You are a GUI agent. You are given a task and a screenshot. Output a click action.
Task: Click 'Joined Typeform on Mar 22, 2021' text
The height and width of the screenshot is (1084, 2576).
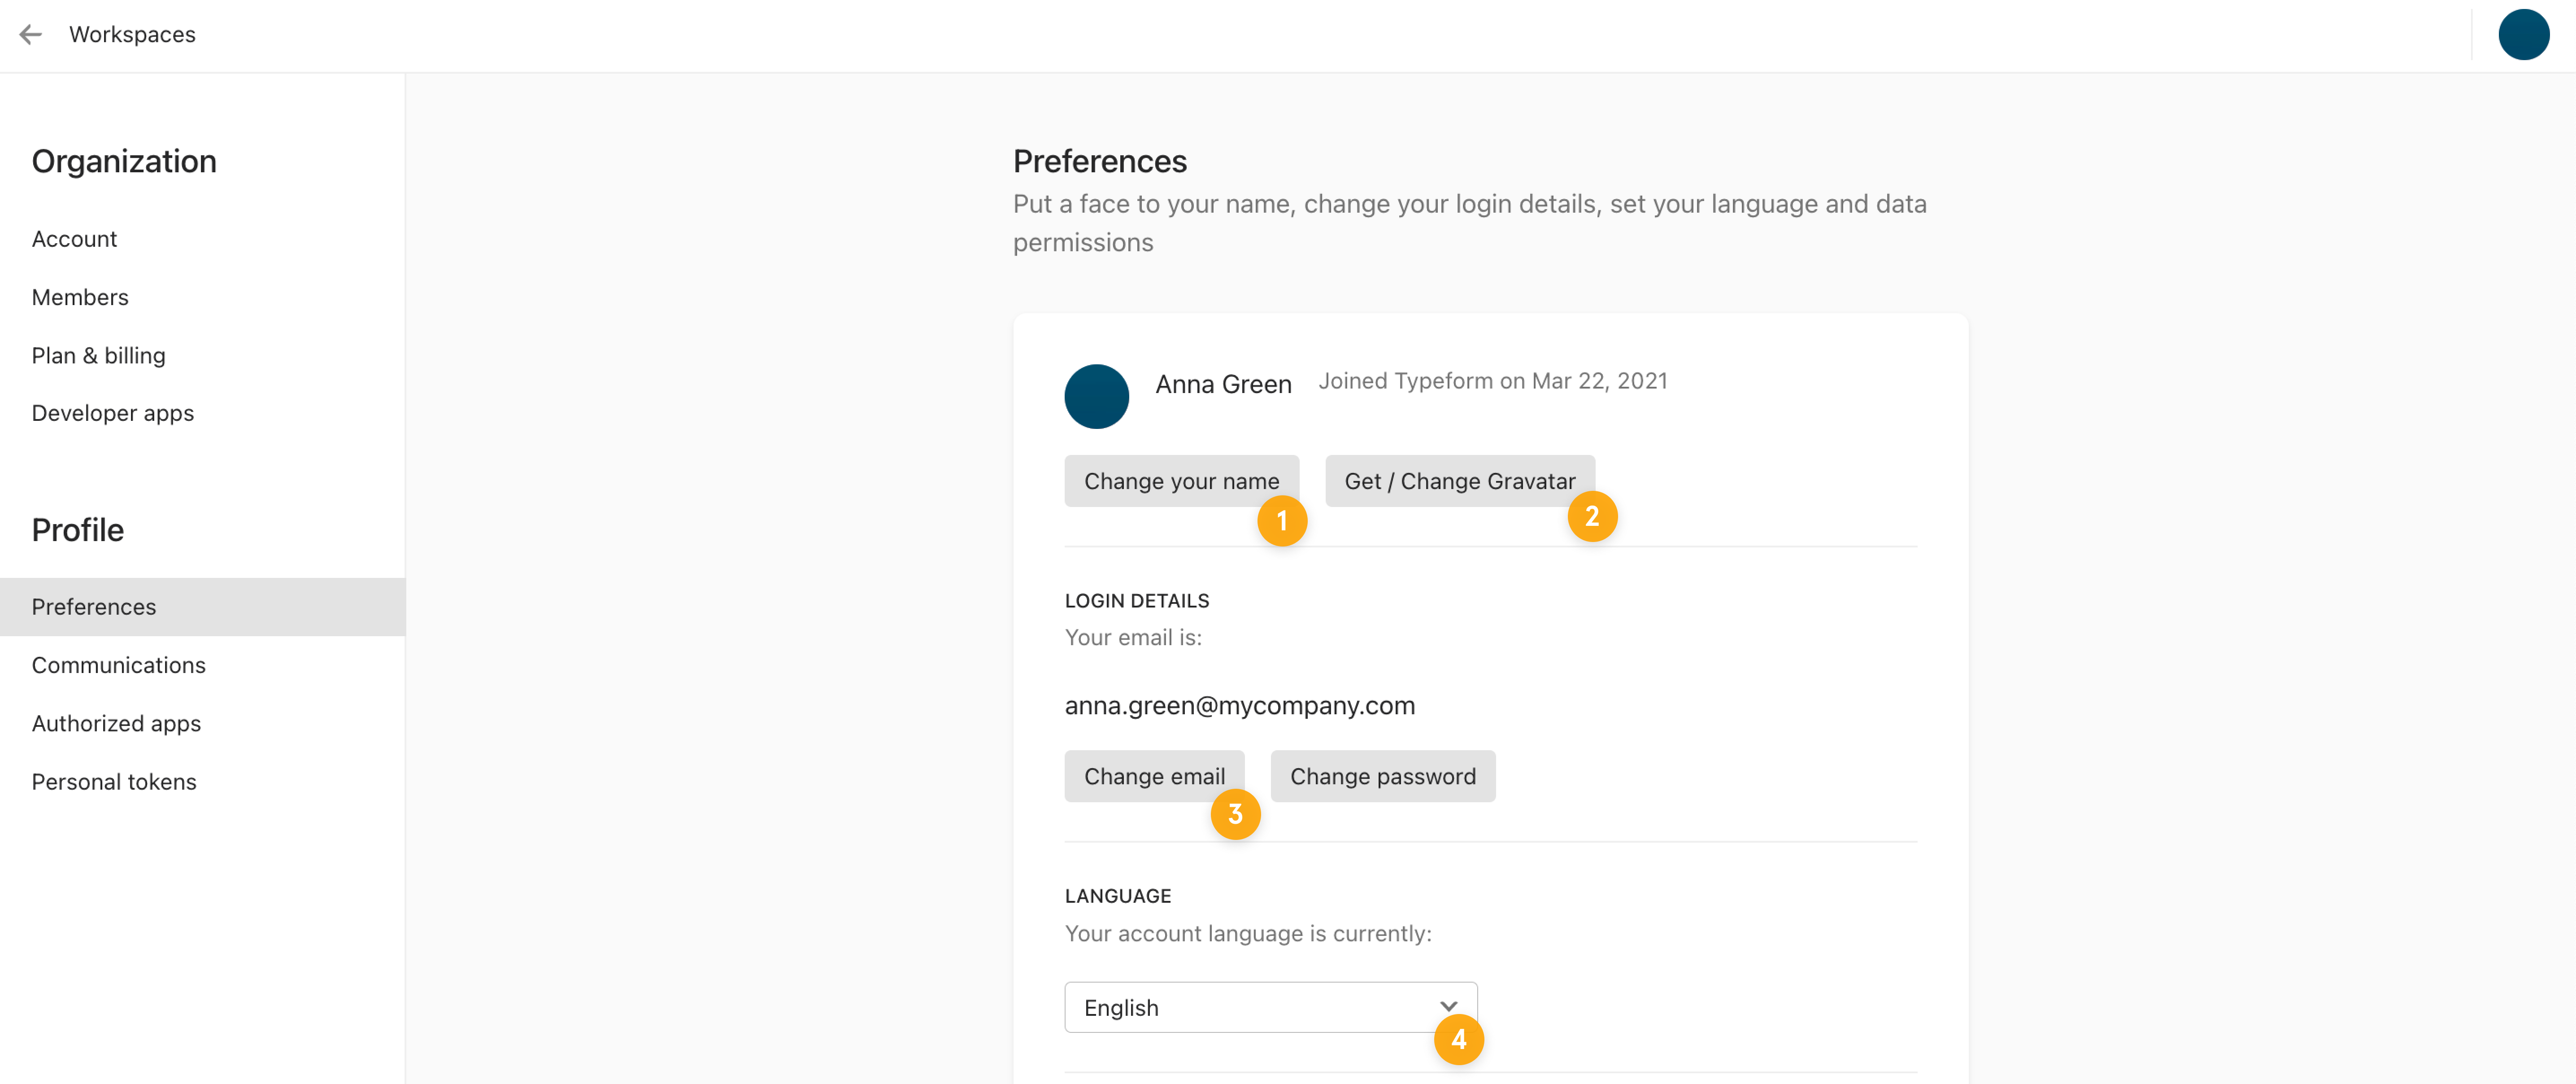click(x=1492, y=380)
